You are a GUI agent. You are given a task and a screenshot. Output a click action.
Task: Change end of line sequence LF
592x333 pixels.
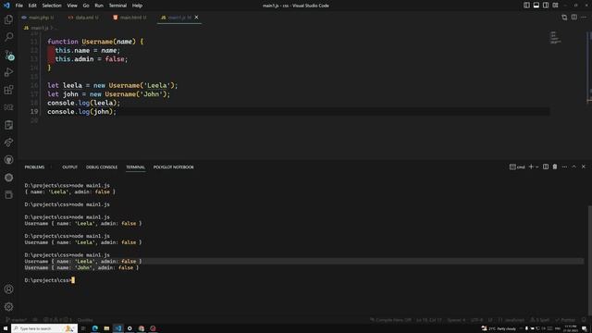coord(490,320)
